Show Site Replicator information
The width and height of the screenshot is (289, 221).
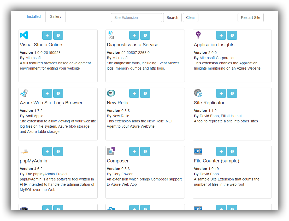point(232,93)
